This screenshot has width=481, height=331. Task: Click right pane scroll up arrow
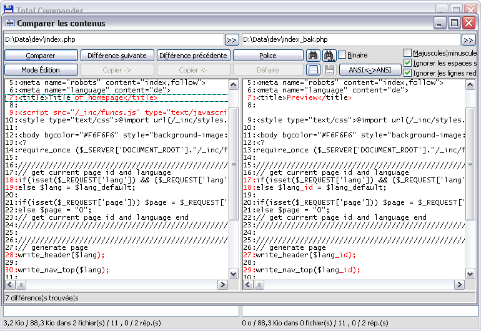[x=470, y=84]
